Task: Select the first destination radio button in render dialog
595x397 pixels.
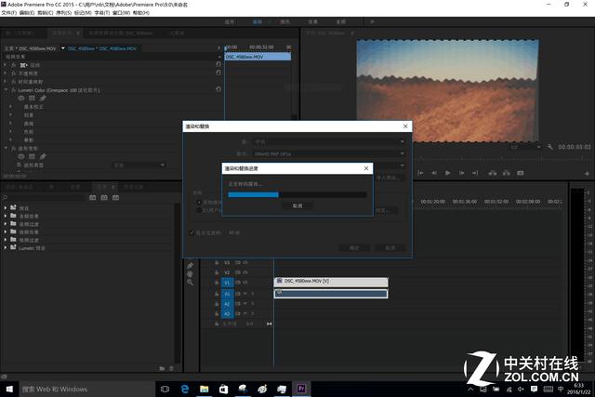Action: 198,203
